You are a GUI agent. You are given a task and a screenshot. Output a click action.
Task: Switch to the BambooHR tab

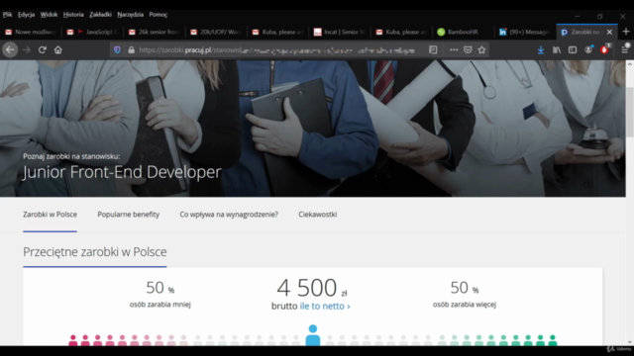(464, 32)
